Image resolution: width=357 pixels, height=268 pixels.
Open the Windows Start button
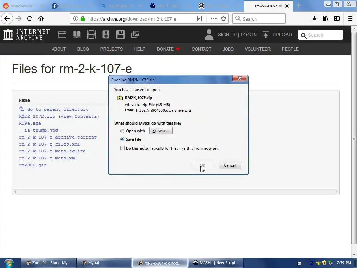[9, 263]
